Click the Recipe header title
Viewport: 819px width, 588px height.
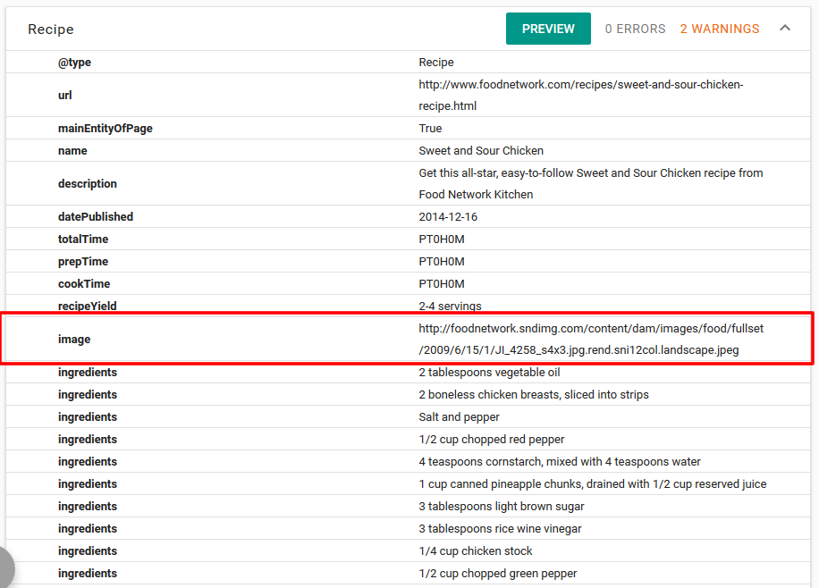tap(51, 29)
